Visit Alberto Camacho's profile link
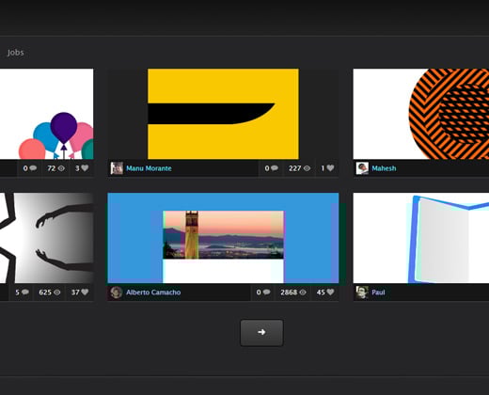This screenshot has width=489, height=395. click(x=153, y=292)
